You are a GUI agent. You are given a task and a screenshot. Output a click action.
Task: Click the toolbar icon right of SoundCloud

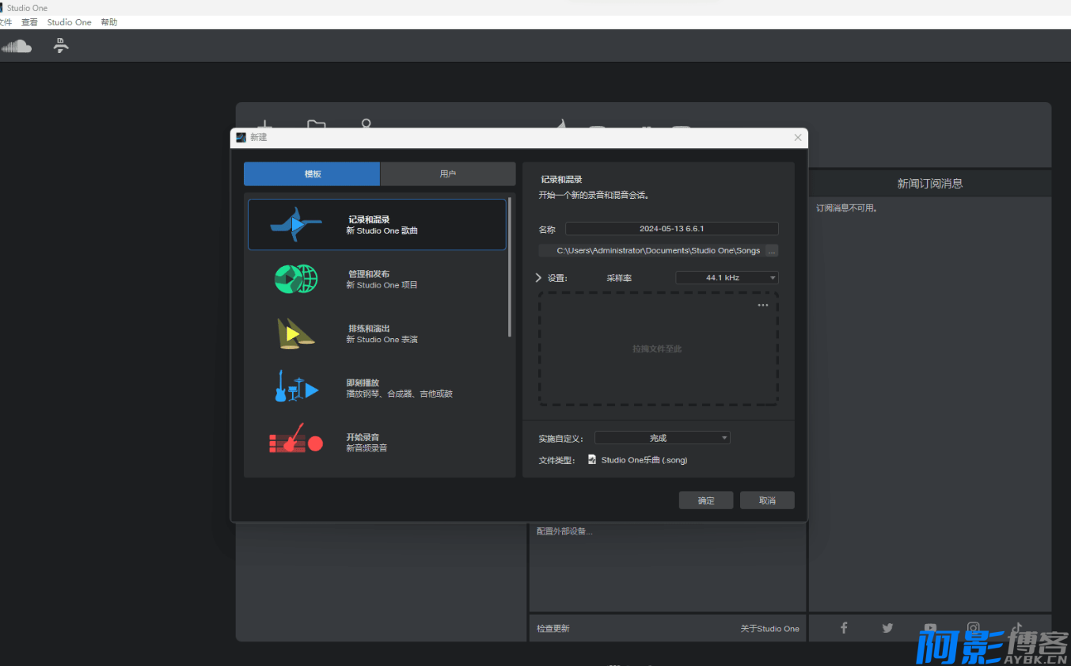click(x=61, y=46)
